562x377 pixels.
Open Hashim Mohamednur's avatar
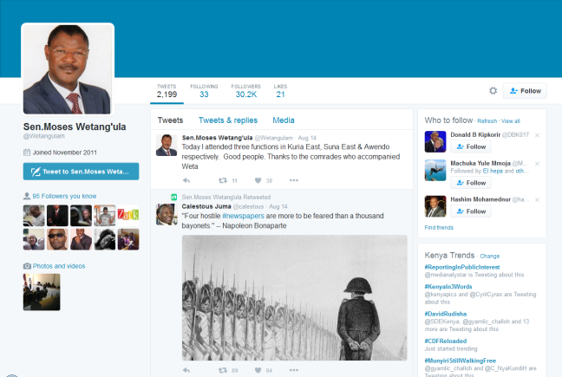(x=435, y=206)
